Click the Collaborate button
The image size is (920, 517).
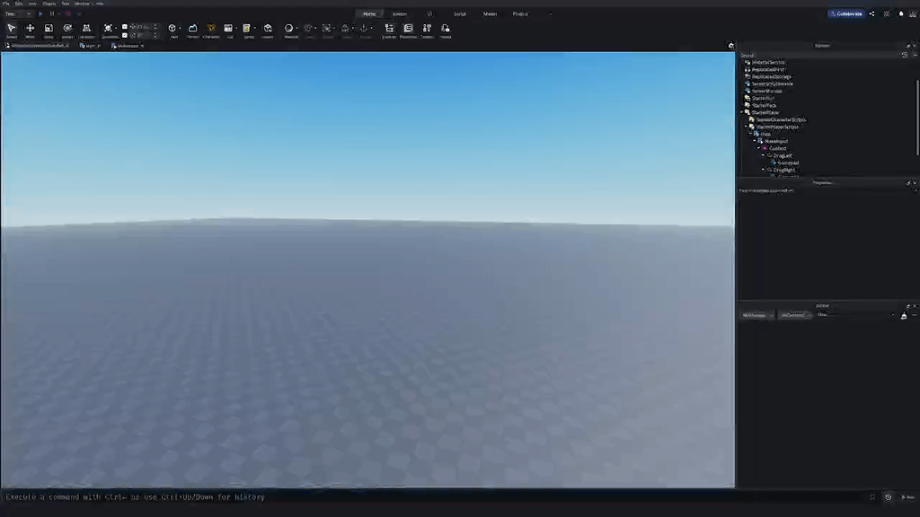(846, 13)
